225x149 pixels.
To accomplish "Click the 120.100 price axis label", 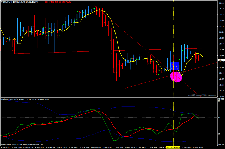I will click(221, 79).
